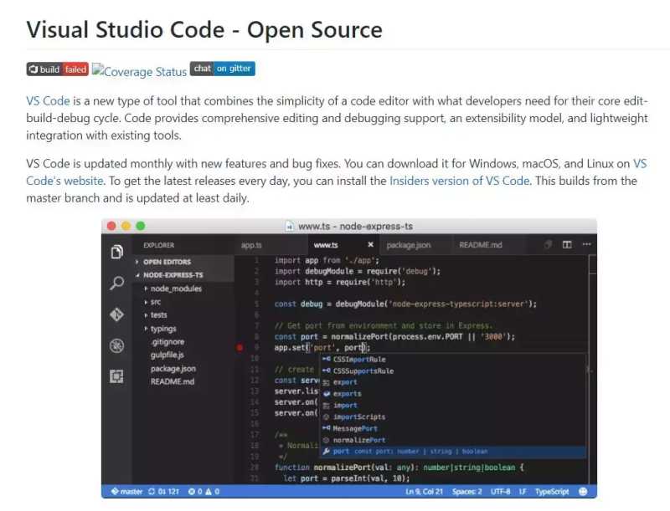Open the Explorer view in activity bar
Image resolution: width=670 pixels, height=511 pixels.
[x=117, y=252]
